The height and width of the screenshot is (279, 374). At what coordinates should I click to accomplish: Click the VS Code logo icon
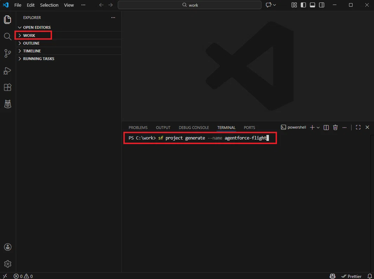click(6, 5)
